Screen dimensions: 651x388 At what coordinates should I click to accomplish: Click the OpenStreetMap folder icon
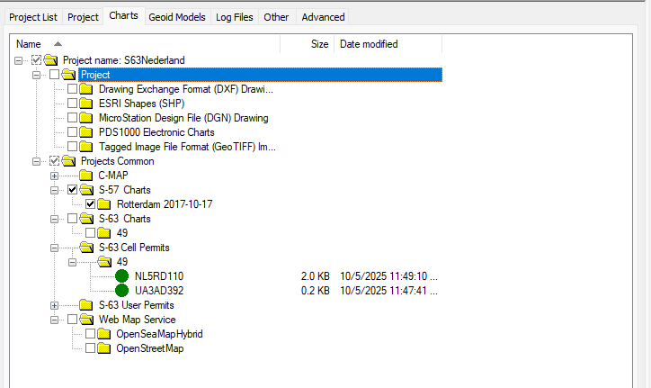tap(106, 348)
